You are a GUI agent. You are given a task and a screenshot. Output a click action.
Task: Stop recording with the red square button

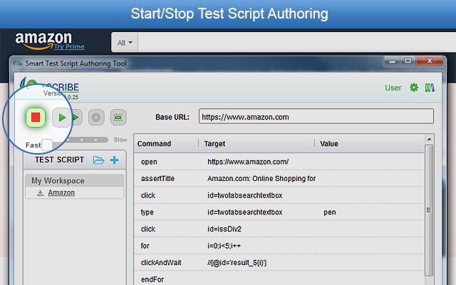pyautogui.click(x=36, y=117)
